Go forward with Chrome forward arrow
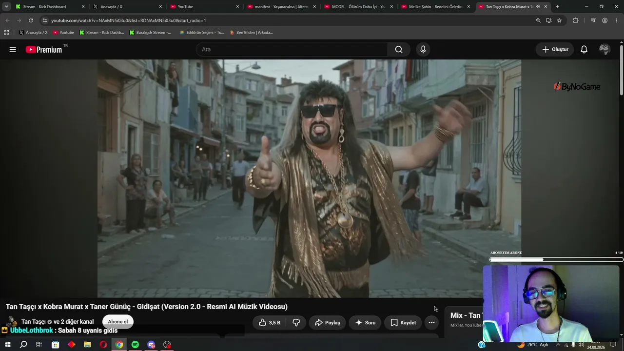 click(x=19, y=20)
